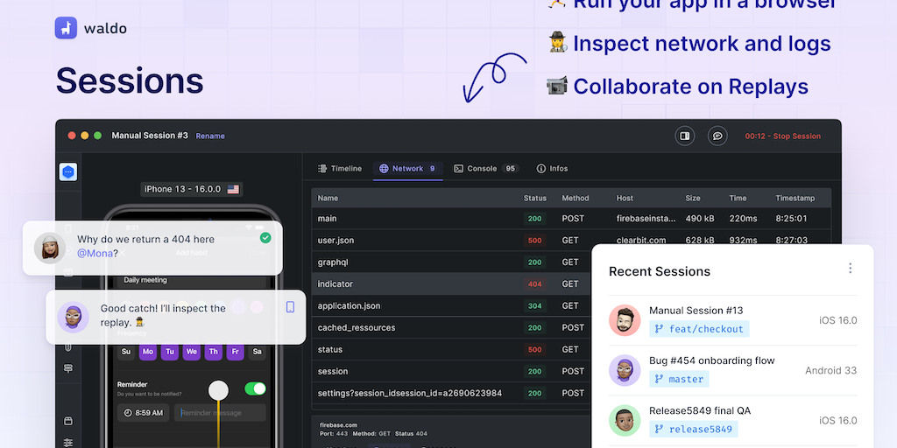Open the Recent Sessions three-dot menu
Screen dimensions: 897x448
point(850,268)
